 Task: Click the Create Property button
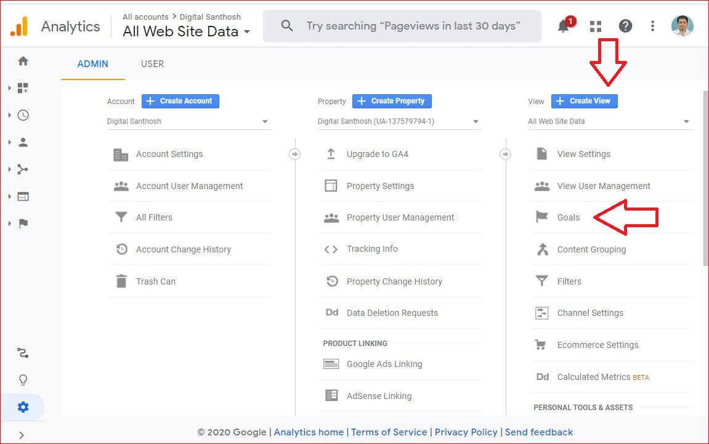[x=392, y=101]
